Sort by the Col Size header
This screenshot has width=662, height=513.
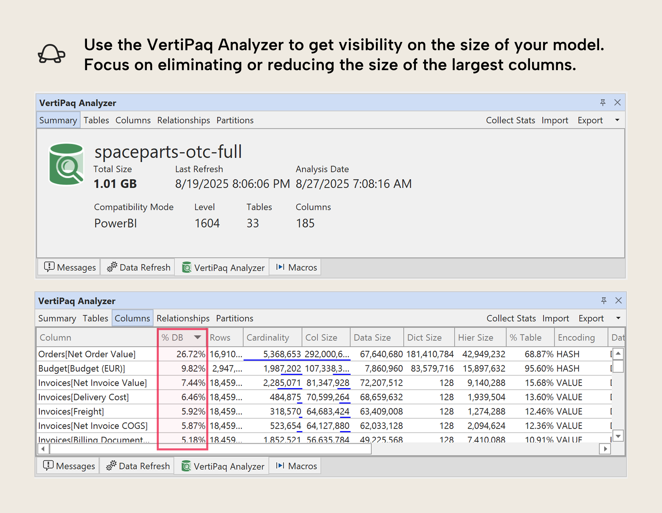point(326,338)
